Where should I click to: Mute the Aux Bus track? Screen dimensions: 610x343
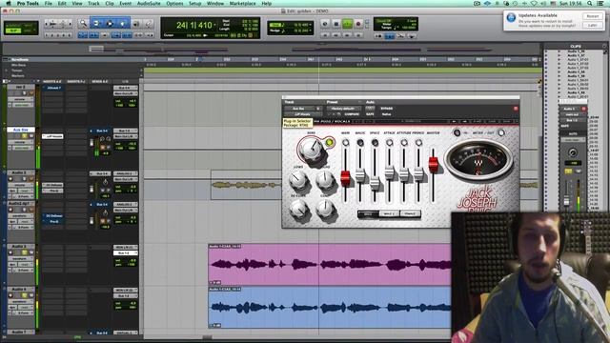click(x=30, y=136)
